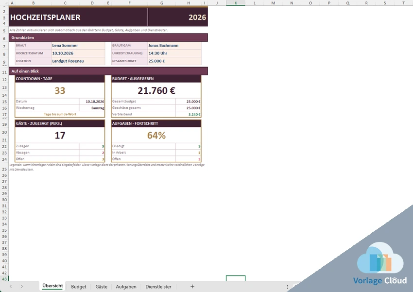
Task: Select the weekday cell 'Samstag'
Action: (x=92, y=108)
